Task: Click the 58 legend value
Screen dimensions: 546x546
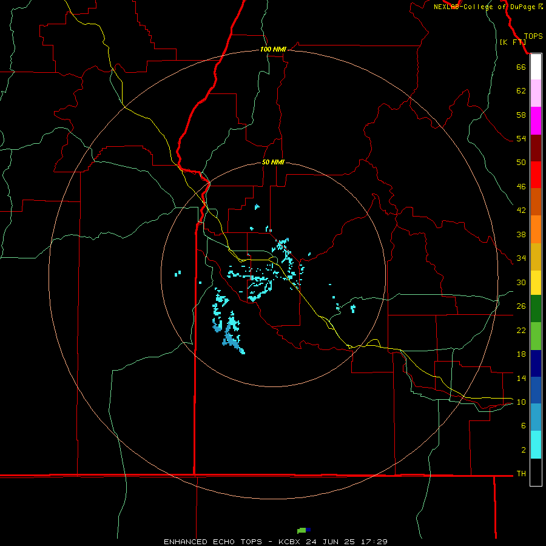Action: (521, 115)
